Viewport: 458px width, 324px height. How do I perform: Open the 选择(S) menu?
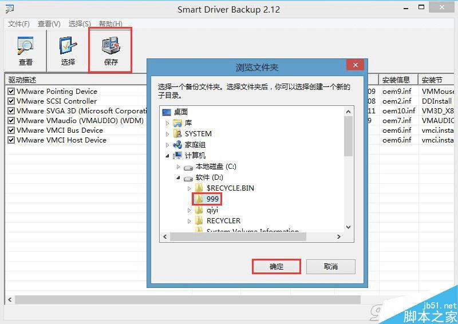point(80,23)
